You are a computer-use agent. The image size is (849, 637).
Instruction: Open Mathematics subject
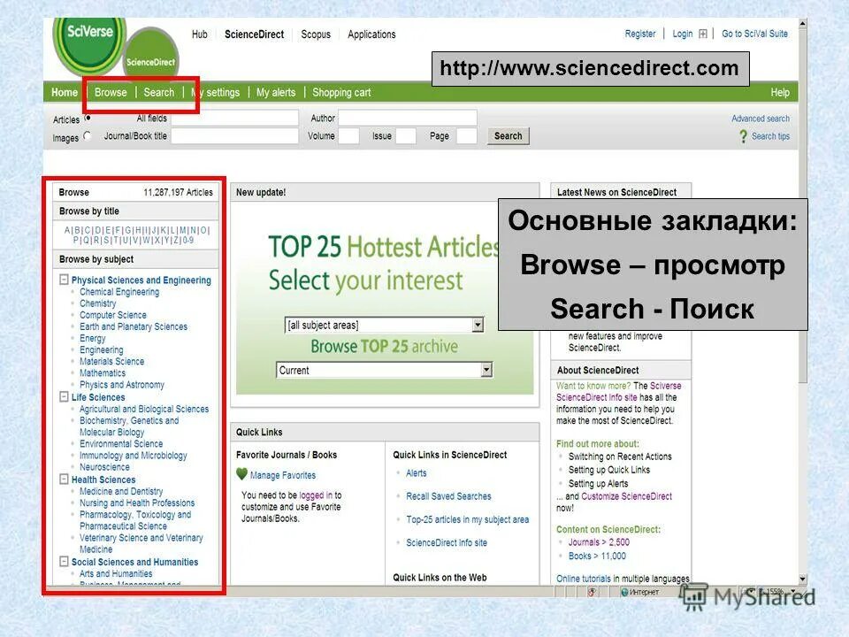pos(103,372)
